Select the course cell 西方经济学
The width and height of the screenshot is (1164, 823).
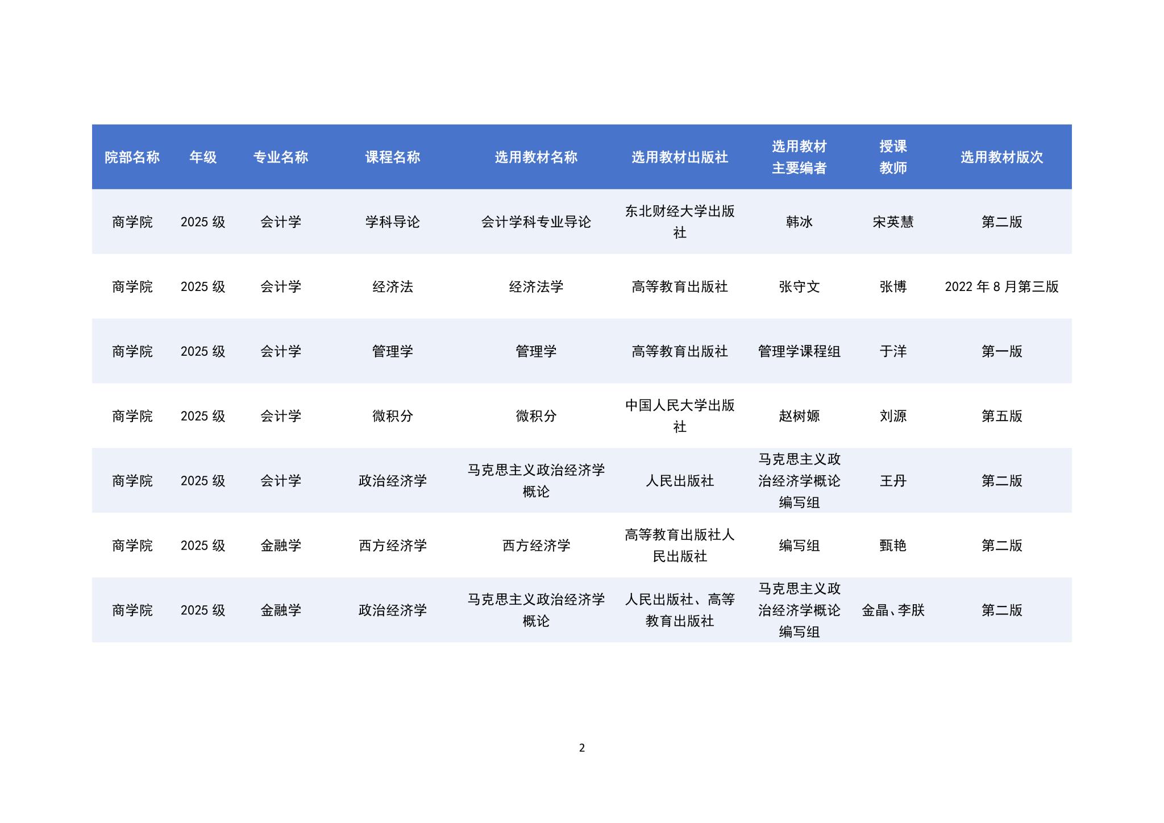393,546
